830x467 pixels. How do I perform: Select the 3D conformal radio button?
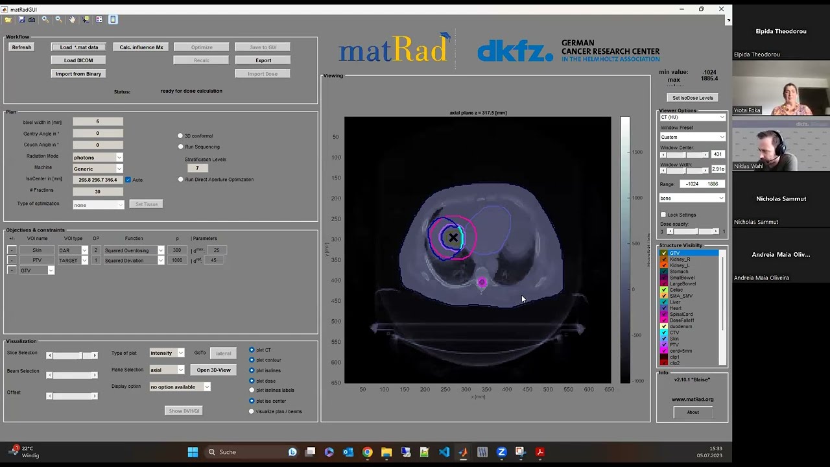coord(180,136)
